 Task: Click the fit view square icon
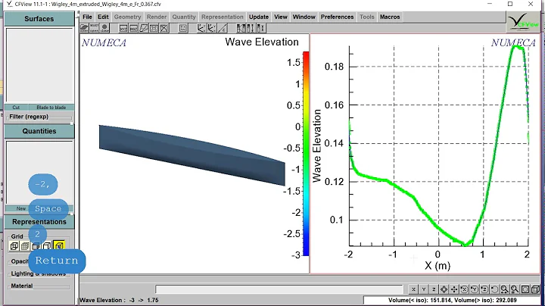click(x=525, y=289)
